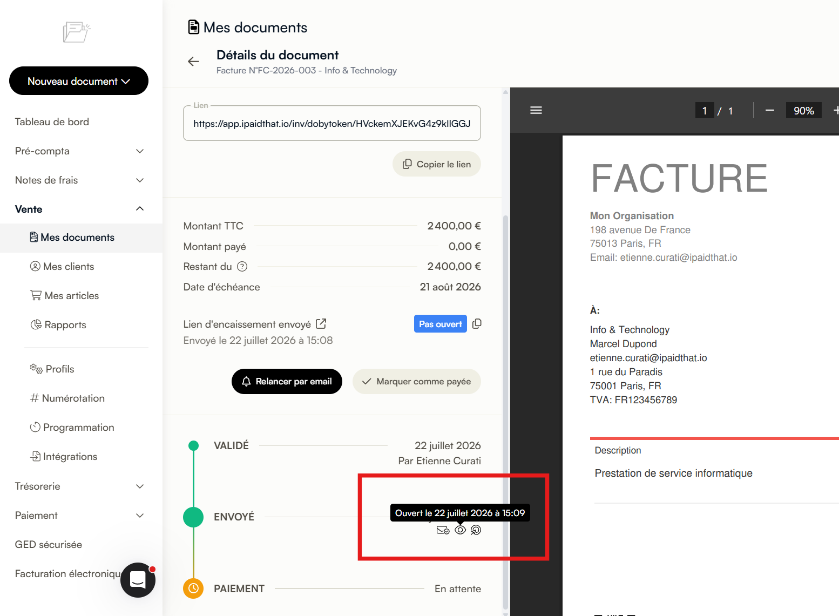Click the Numérotation hash icon
Viewport: 839px width, 616px height.
click(x=35, y=398)
